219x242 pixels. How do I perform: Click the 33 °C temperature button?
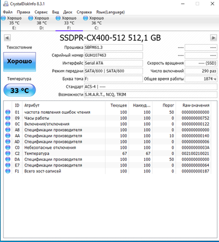coord(19,90)
